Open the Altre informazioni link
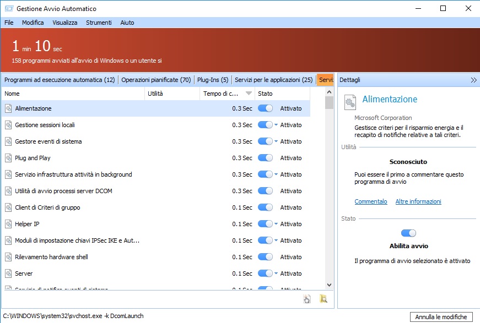 [x=418, y=202]
